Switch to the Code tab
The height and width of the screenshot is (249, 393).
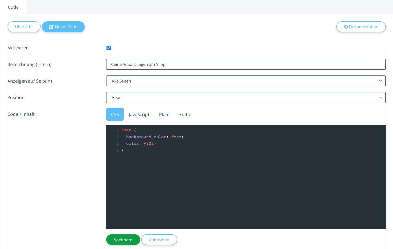click(x=13, y=7)
